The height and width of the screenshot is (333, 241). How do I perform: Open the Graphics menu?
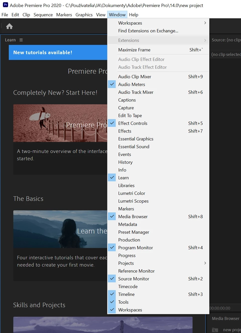click(x=84, y=15)
